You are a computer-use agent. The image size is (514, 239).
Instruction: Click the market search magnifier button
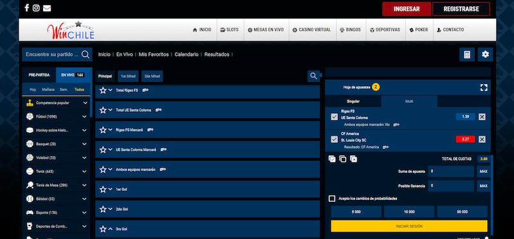pyautogui.click(x=314, y=76)
